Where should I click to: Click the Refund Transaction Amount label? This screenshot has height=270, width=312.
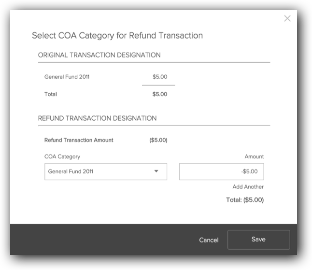click(79, 140)
